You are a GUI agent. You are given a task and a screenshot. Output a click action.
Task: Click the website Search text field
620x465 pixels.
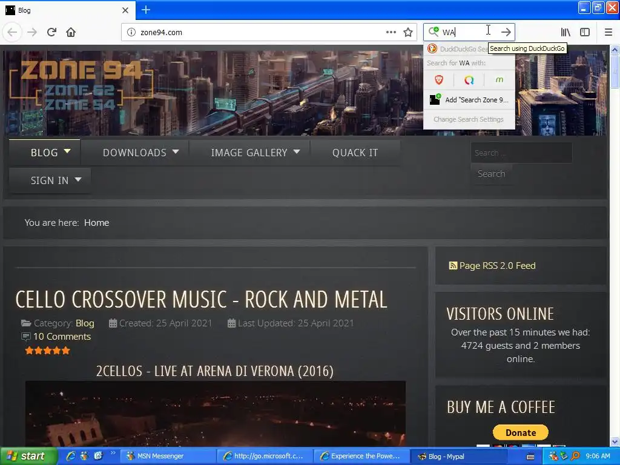(521, 153)
